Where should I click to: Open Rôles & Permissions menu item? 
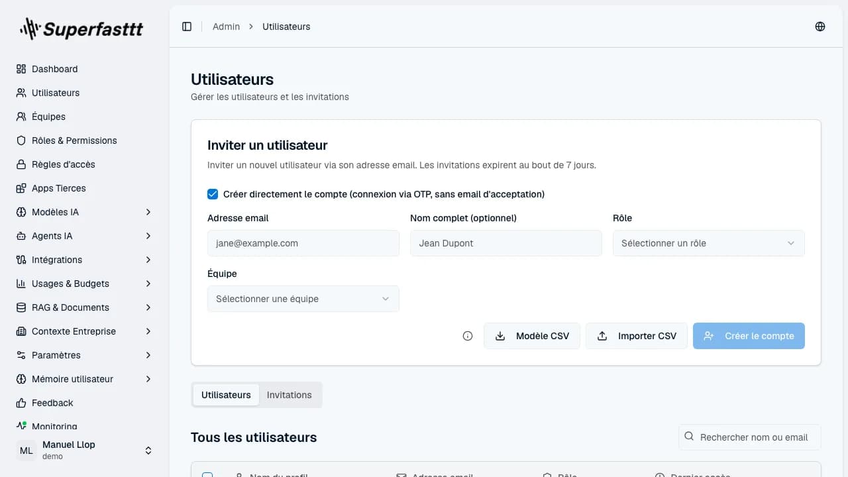tap(85, 140)
